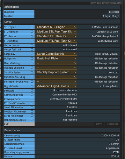
Task: Click '128 structural elements' text
Action: pos(64,90)
